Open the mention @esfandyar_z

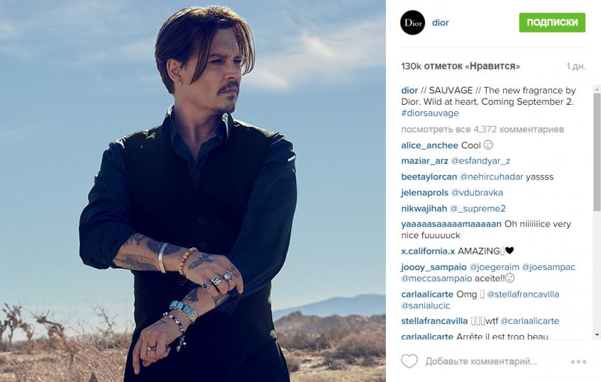coord(480,161)
